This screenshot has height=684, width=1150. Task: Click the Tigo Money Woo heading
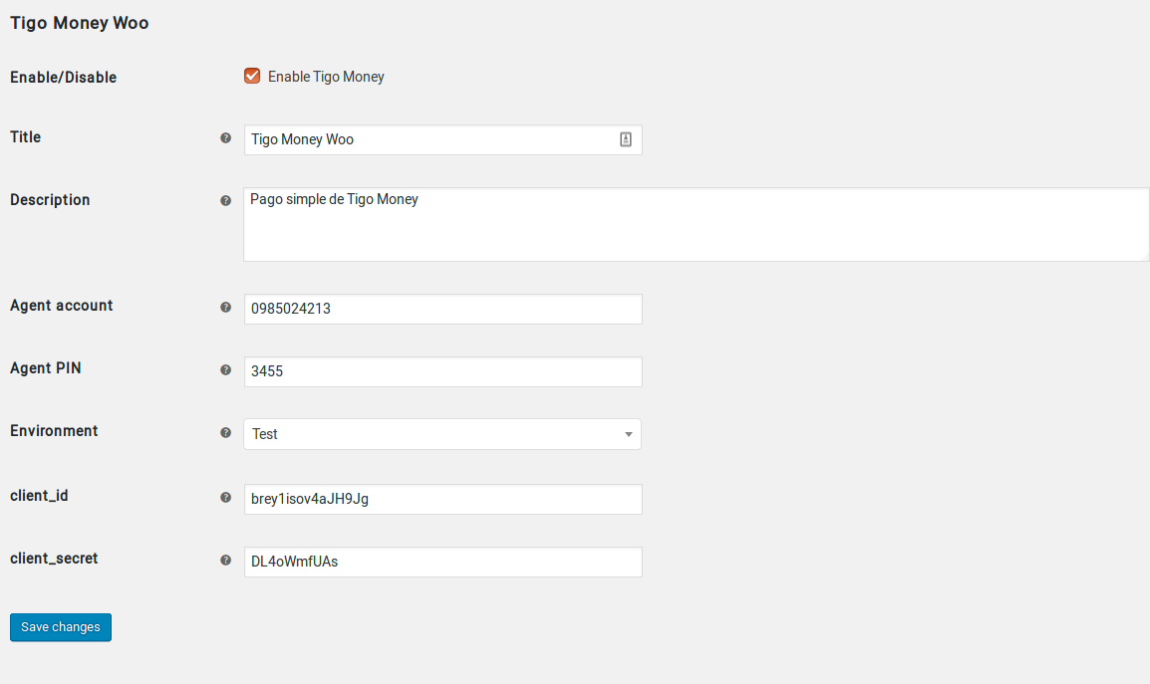[79, 23]
